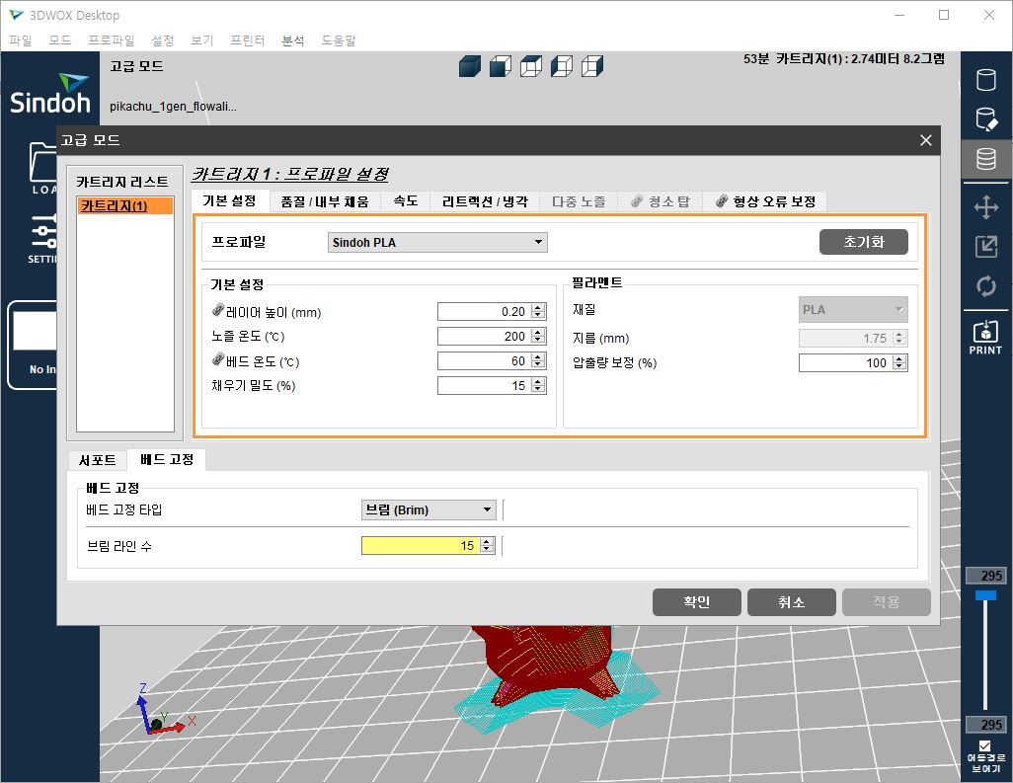The height and width of the screenshot is (783, 1013).
Task: Switch to the 형상 오류 보정 tab
Action: (x=765, y=201)
